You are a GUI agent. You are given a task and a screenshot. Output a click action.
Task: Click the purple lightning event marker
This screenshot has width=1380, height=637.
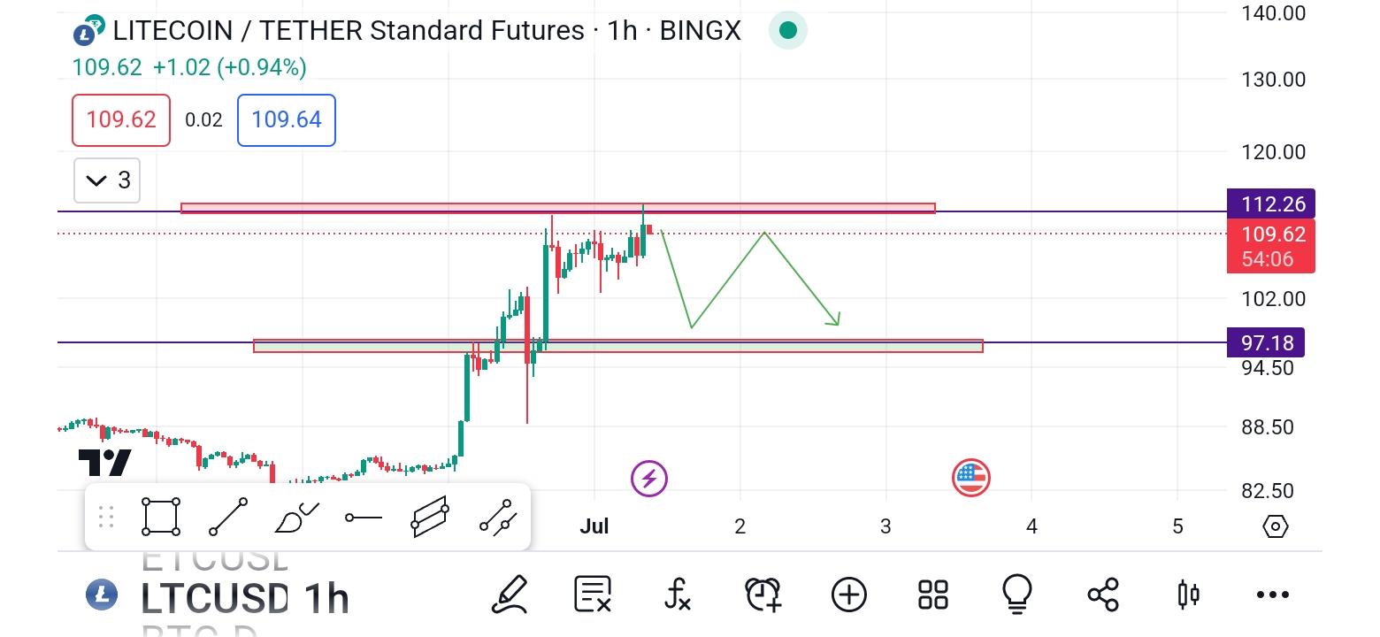point(649,479)
